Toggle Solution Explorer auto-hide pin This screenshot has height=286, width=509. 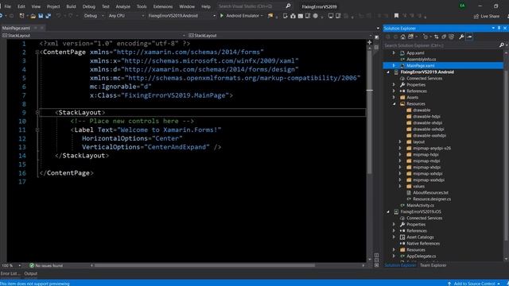499,29
